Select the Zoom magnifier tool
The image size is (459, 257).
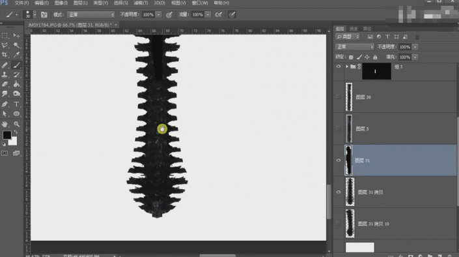16,124
